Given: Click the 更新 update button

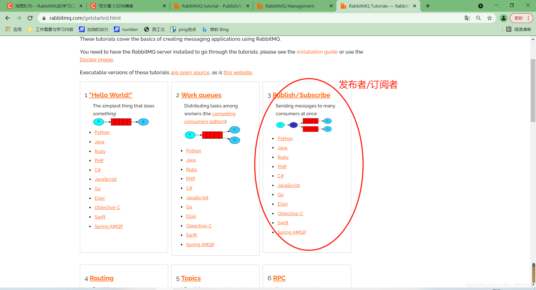Looking at the screenshot, I should pos(518,18).
